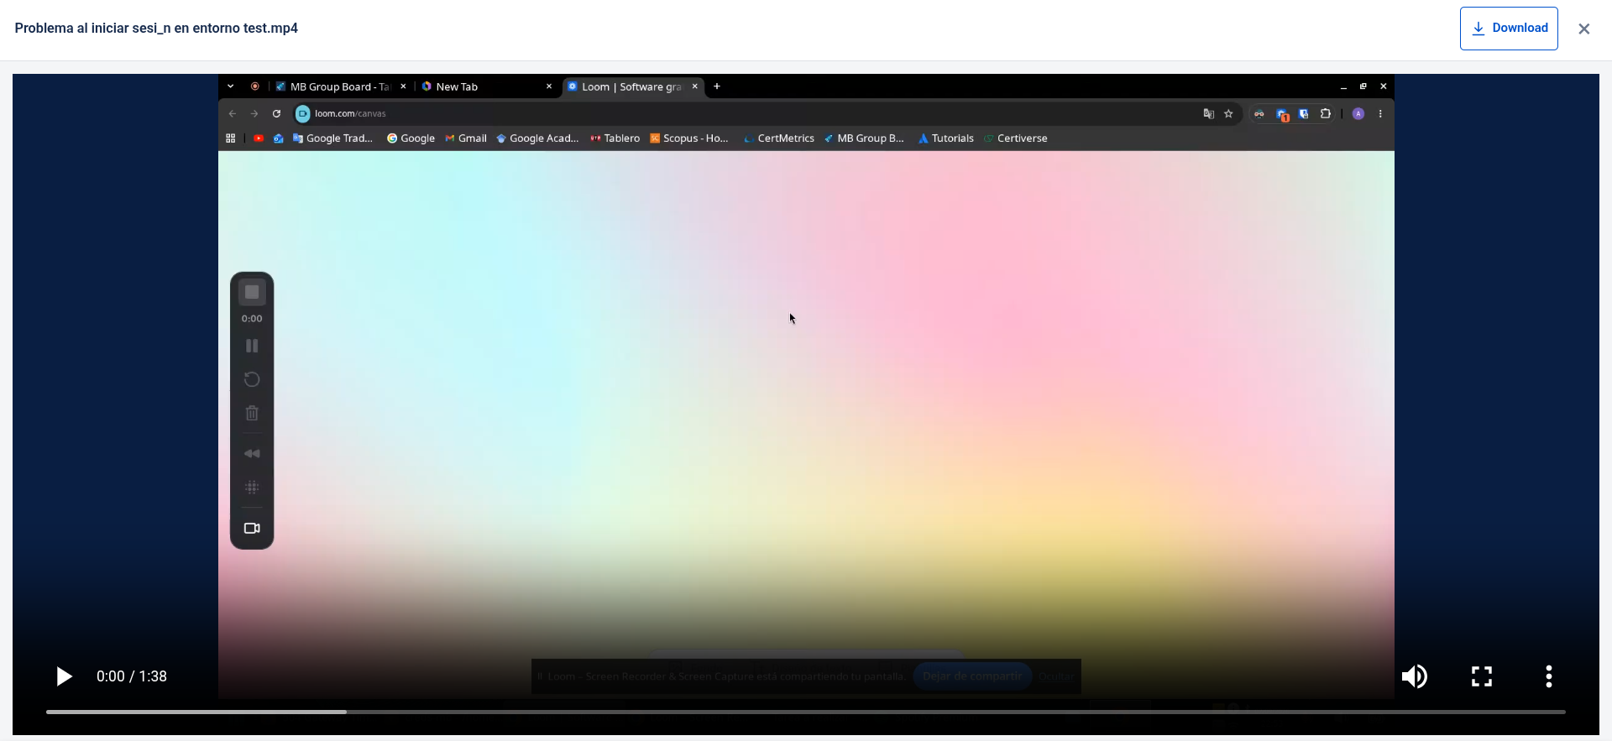Viewport: 1612px width, 741px height.
Task: Delete the Loom recording
Action: point(252,413)
